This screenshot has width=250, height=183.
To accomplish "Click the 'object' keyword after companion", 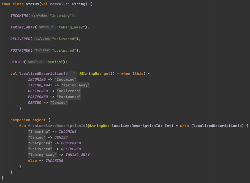I will pos(39,120).
